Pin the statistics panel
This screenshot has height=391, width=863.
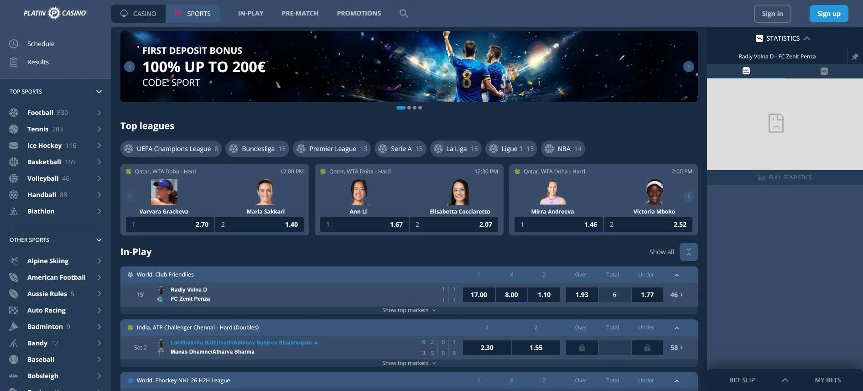(855, 57)
